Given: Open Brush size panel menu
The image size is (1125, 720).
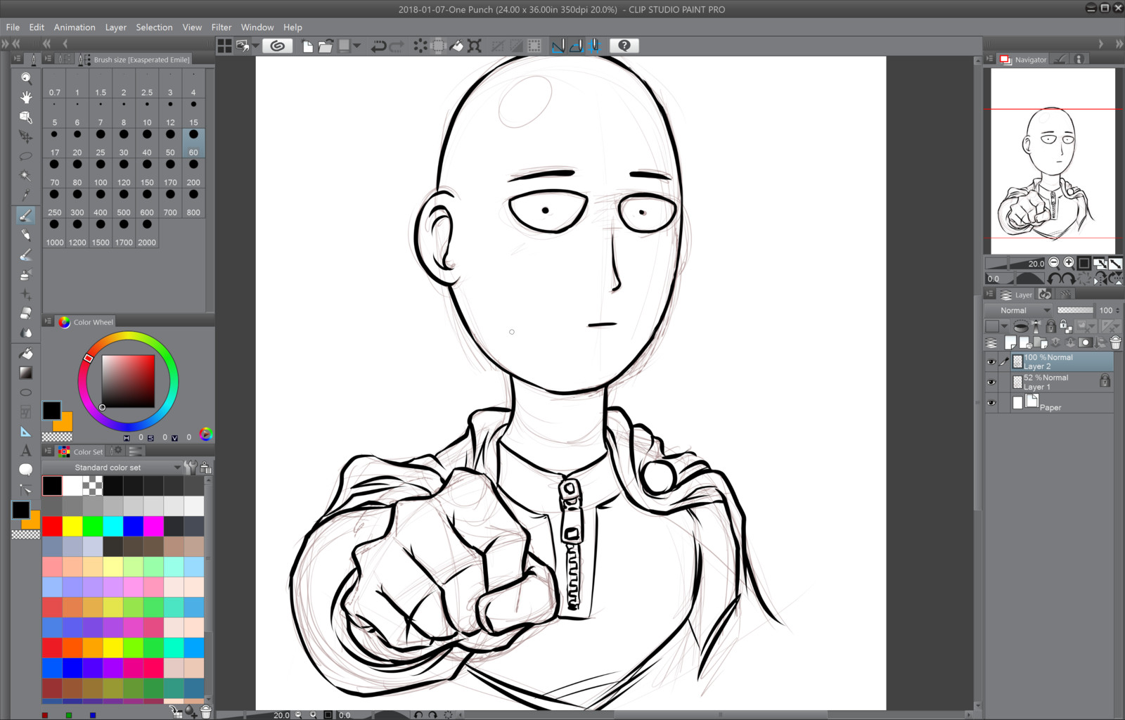Looking at the screenshot, I should click(48, 59).
